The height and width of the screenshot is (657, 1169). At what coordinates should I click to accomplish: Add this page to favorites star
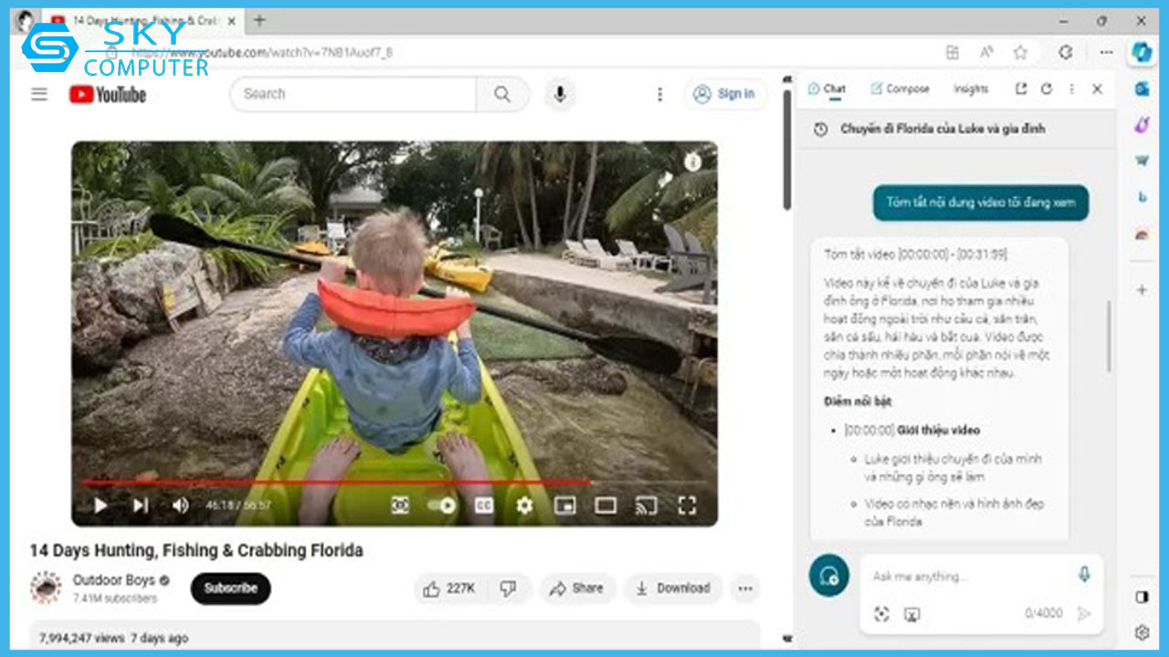1020,53
